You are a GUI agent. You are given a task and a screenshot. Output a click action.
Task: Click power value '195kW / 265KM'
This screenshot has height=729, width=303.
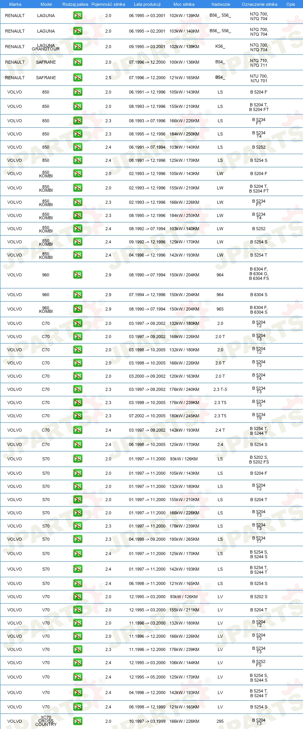point(184,539)
